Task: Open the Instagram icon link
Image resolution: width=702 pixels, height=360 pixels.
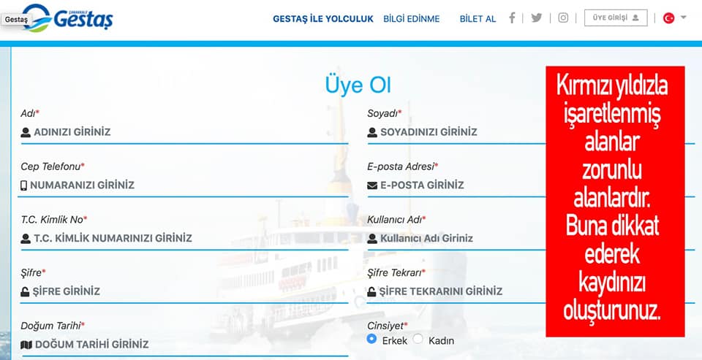Action: pyautogui.click(x=563, y=18)
